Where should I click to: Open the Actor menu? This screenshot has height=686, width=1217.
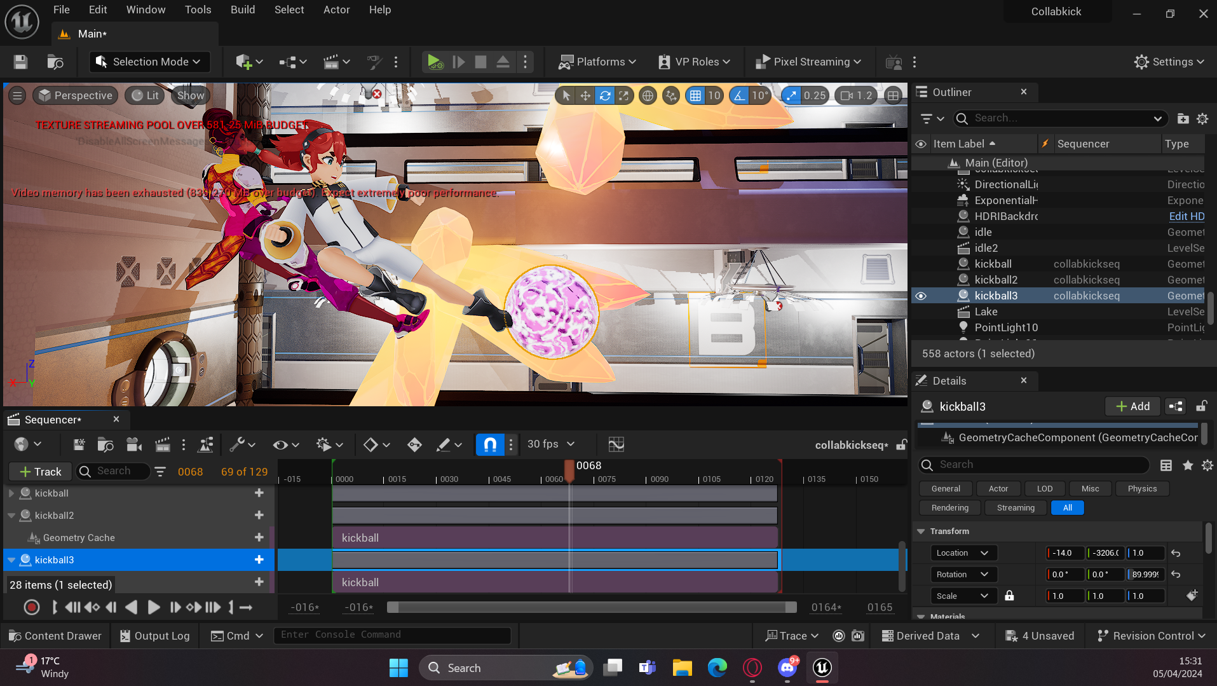click(x=336, y=10)
